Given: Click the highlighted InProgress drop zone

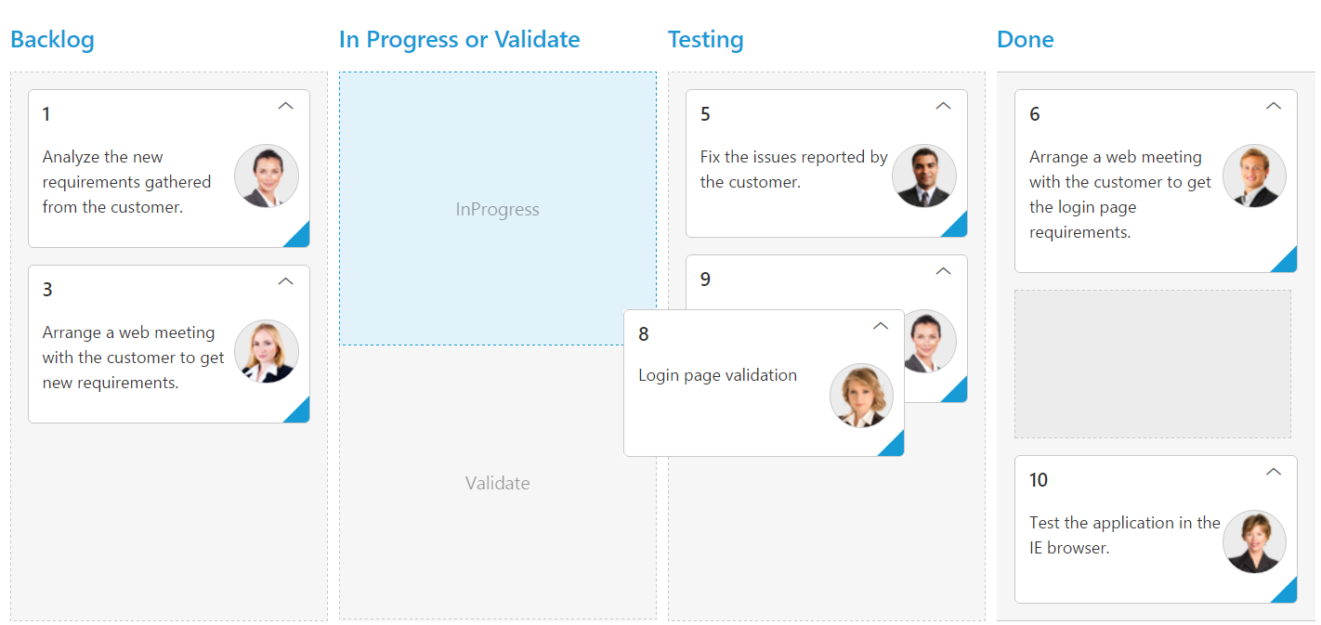Looking at the screenshot, I should click(497, 210).
